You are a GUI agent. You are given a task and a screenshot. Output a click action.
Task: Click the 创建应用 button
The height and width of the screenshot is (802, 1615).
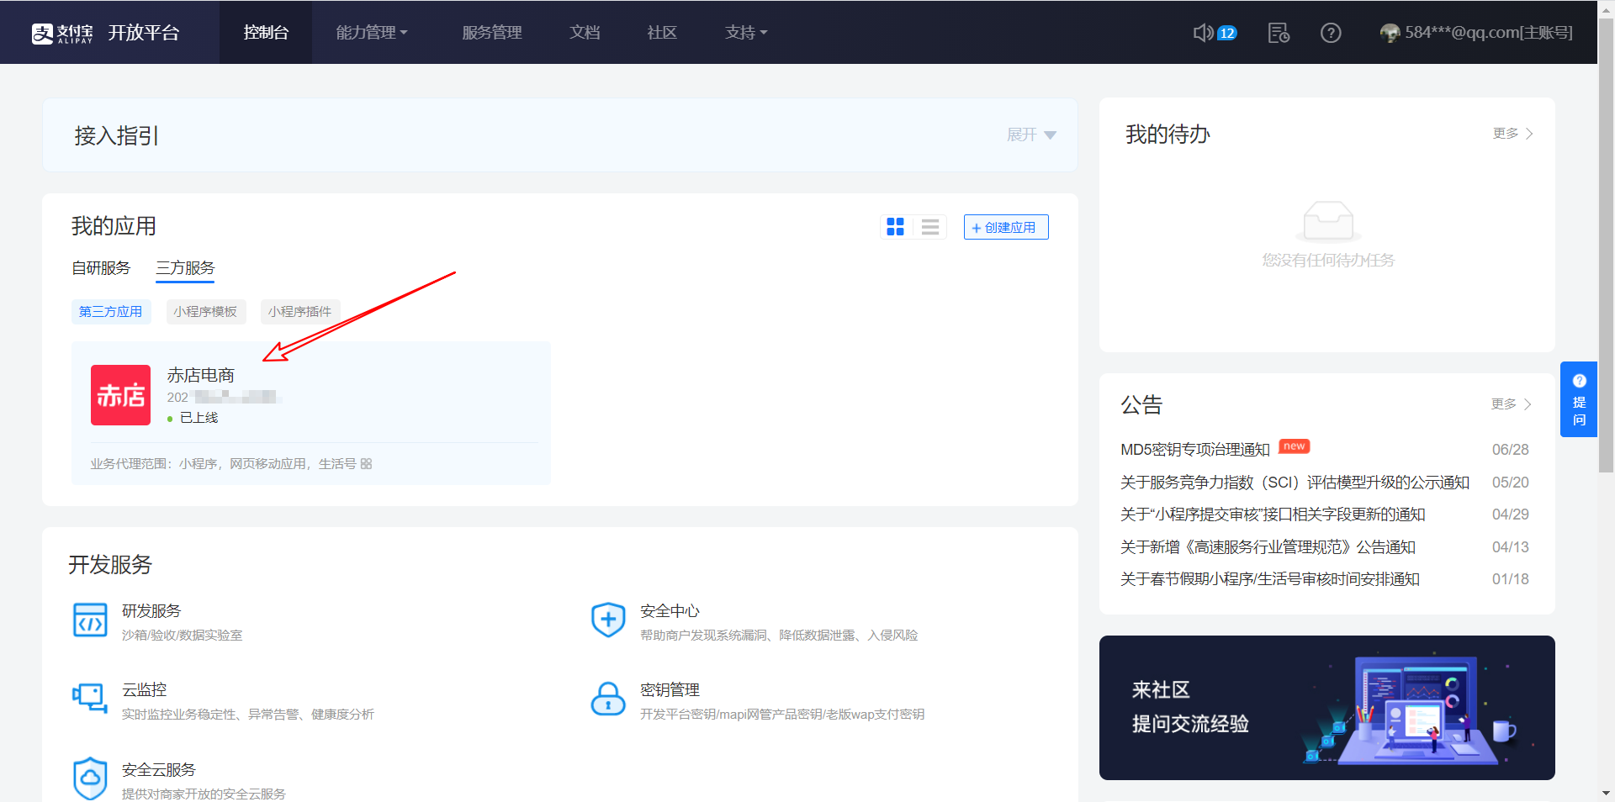click(x=1006, y=227)
